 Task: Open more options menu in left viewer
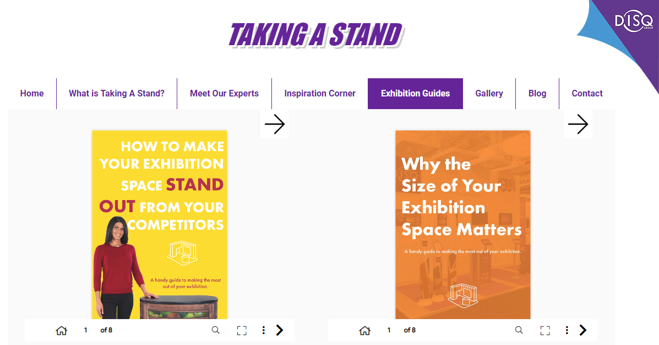[x=264, y=330]
